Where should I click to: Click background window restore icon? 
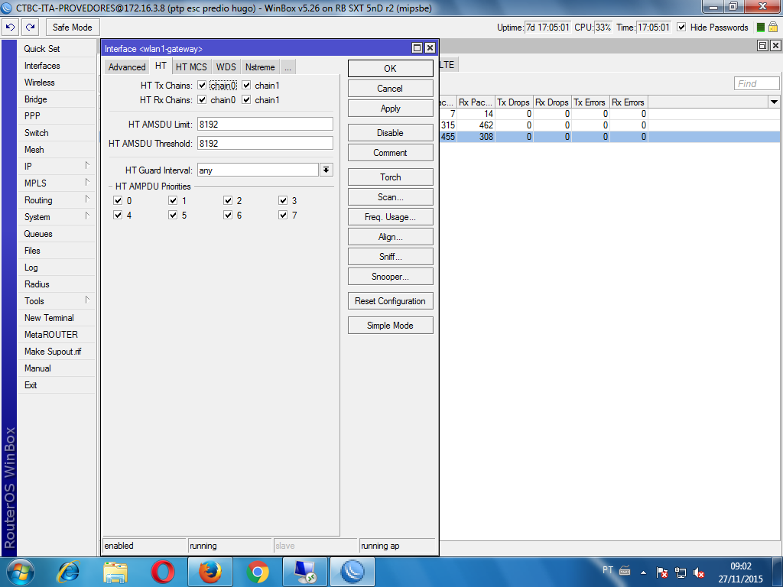[x=762, y=45]
